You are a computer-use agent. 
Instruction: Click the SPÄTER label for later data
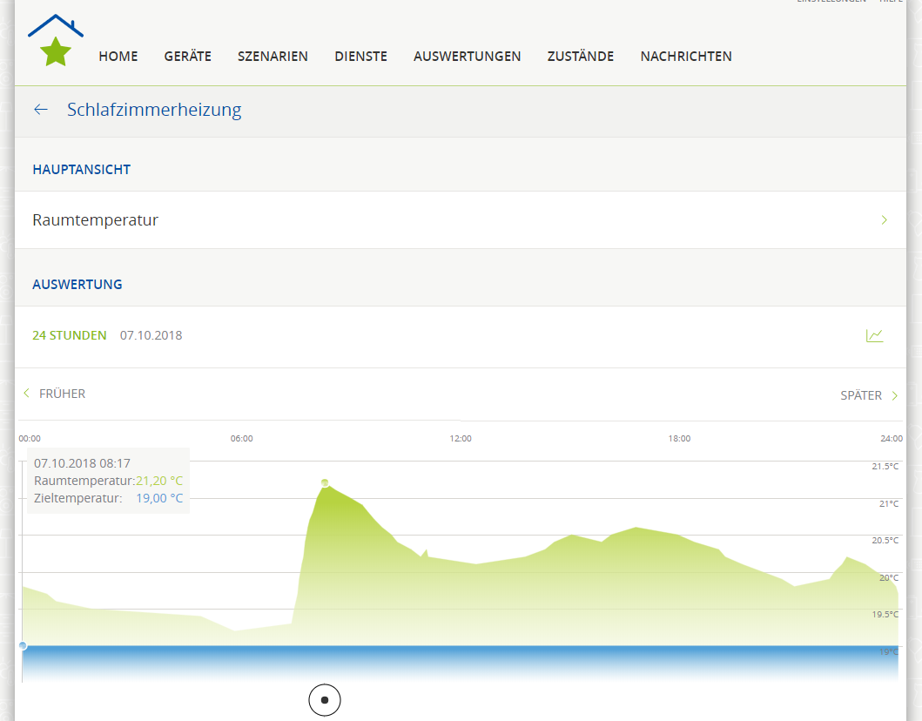point(860,395)
